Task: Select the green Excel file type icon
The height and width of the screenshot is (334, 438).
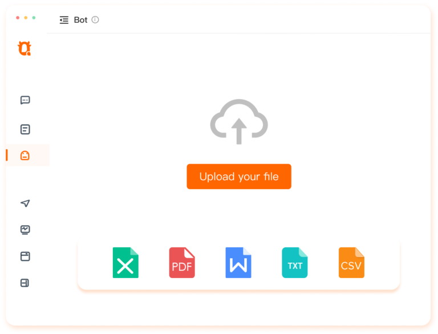Action: [125, 263]
